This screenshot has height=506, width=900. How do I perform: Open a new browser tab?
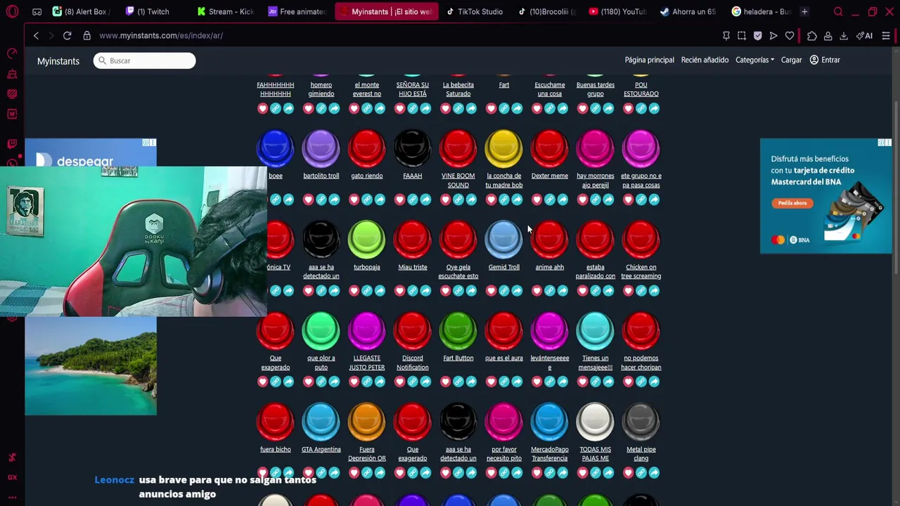pyautogui.click(x=804, y=11)
